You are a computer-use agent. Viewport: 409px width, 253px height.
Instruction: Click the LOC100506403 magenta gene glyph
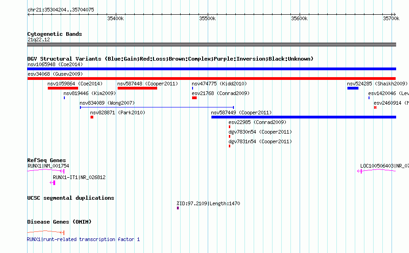tap(376, 171)
